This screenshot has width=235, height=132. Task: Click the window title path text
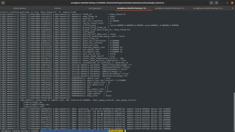117,3
